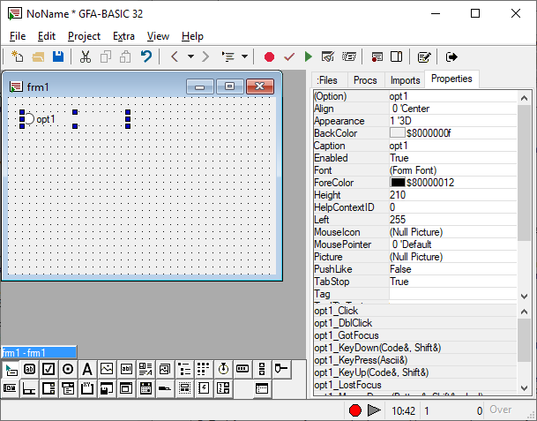Switch to the Procs tab
Image resolution: width=537 pixels, height=421 pixels.
(x=364, y=80)
